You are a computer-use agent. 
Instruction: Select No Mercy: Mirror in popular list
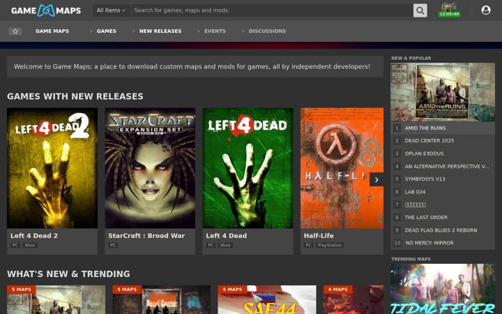443,243
